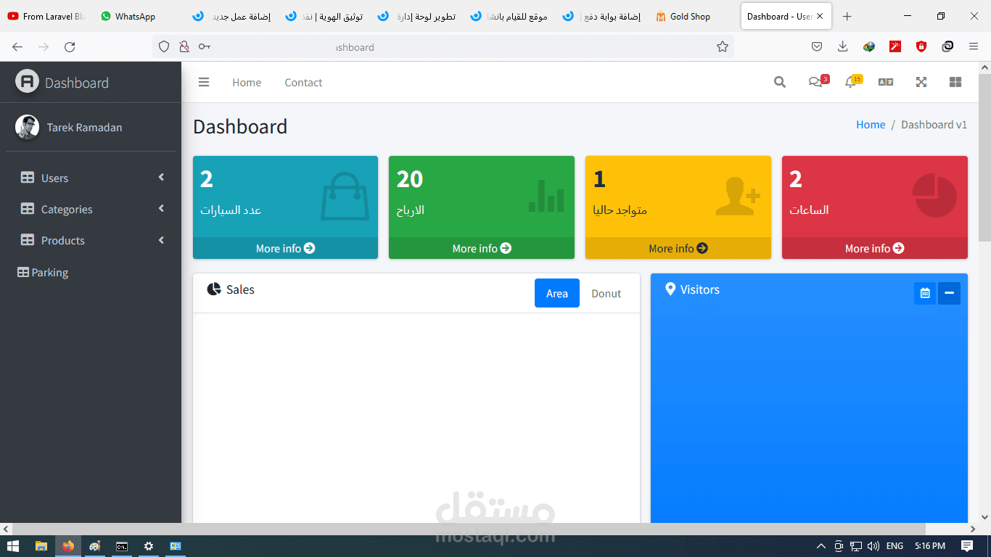Click the Users table icon in sidebar
Viewport: 991px width, 557px height.
point(28,178)
